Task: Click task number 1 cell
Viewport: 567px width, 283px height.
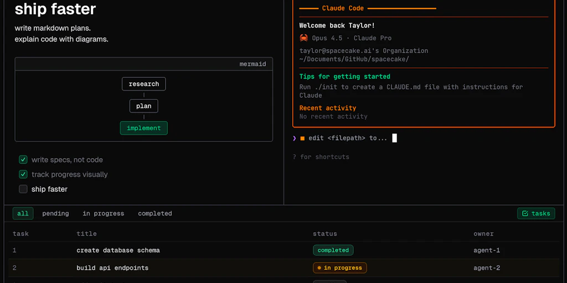Action: pyautogui.click(x=14, y=250)
